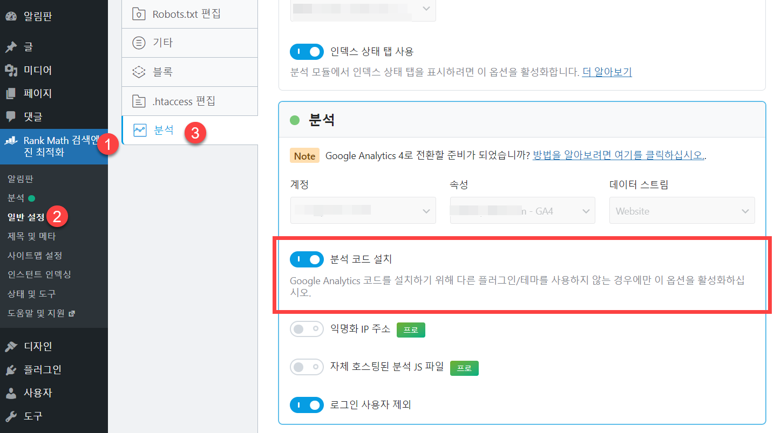
Task: Open the 페이지 menu
Action: pyautogui.click(x=54, y=93)
